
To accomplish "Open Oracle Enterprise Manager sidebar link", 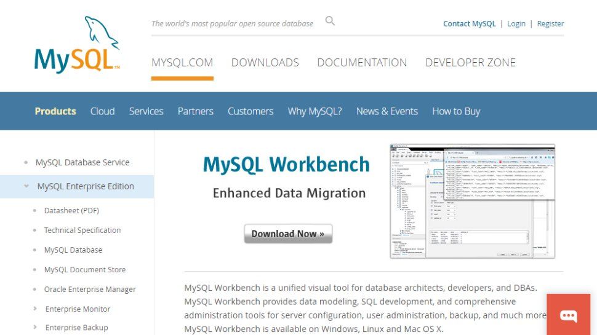I will pyautogui.click(x=90, y=290).
